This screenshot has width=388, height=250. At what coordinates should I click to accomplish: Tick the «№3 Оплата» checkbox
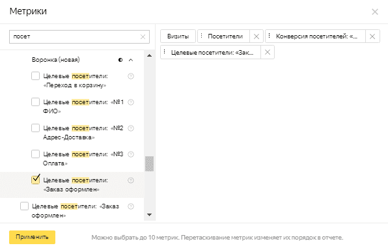[x=35, y=154]
